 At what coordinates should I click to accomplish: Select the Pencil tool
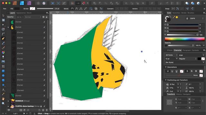point(3,43)
